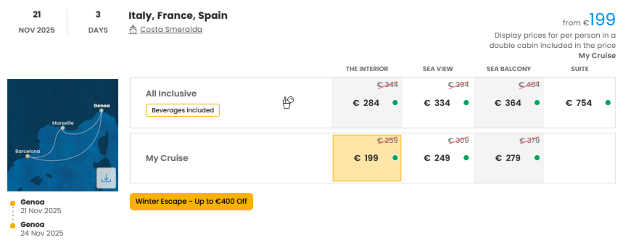The height and width of the screenshot is (240, 623).
Task: Choose All Inclusive Suite price €754
Action: pos(579,103)
